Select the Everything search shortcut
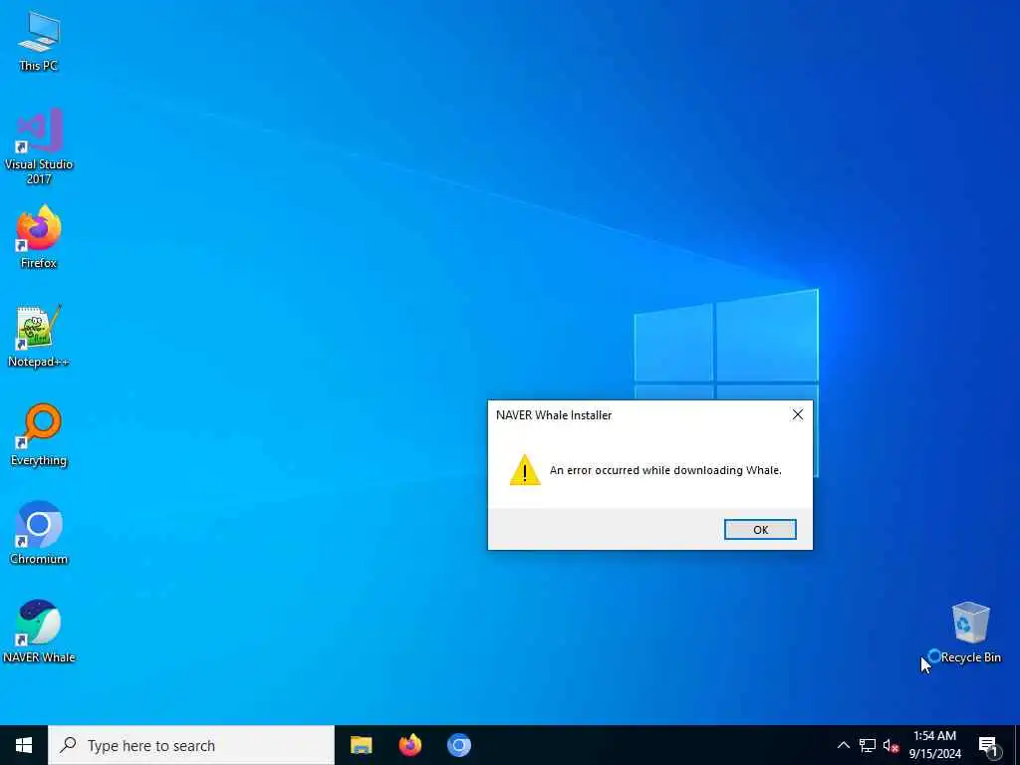This screenshot has height=765, width=1020. [39, 434]
